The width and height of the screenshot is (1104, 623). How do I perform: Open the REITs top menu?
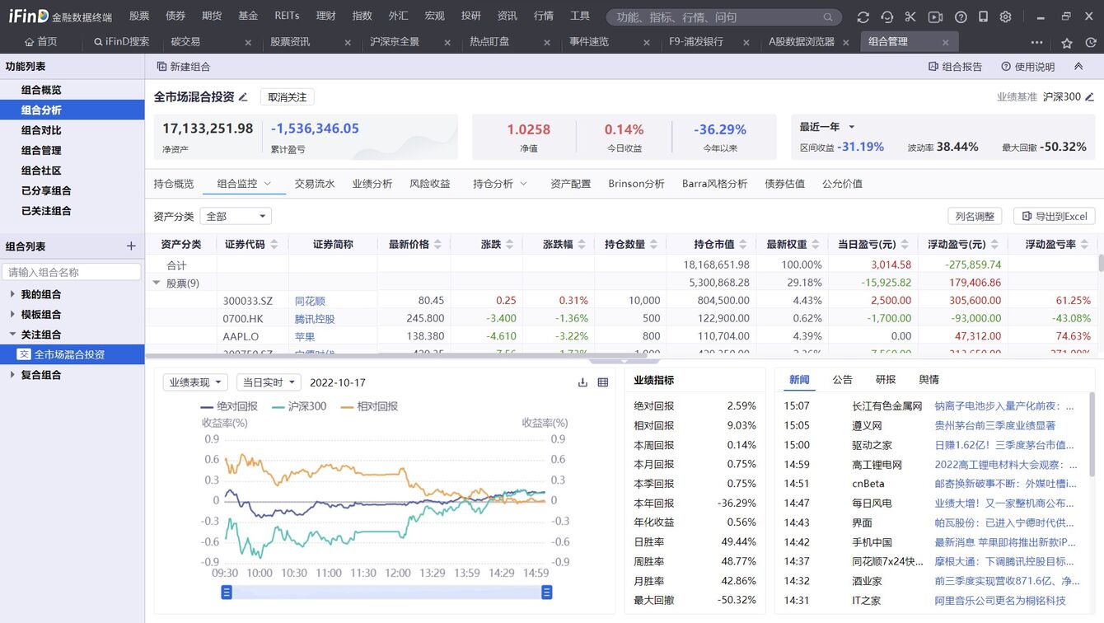tap(287, 16)
